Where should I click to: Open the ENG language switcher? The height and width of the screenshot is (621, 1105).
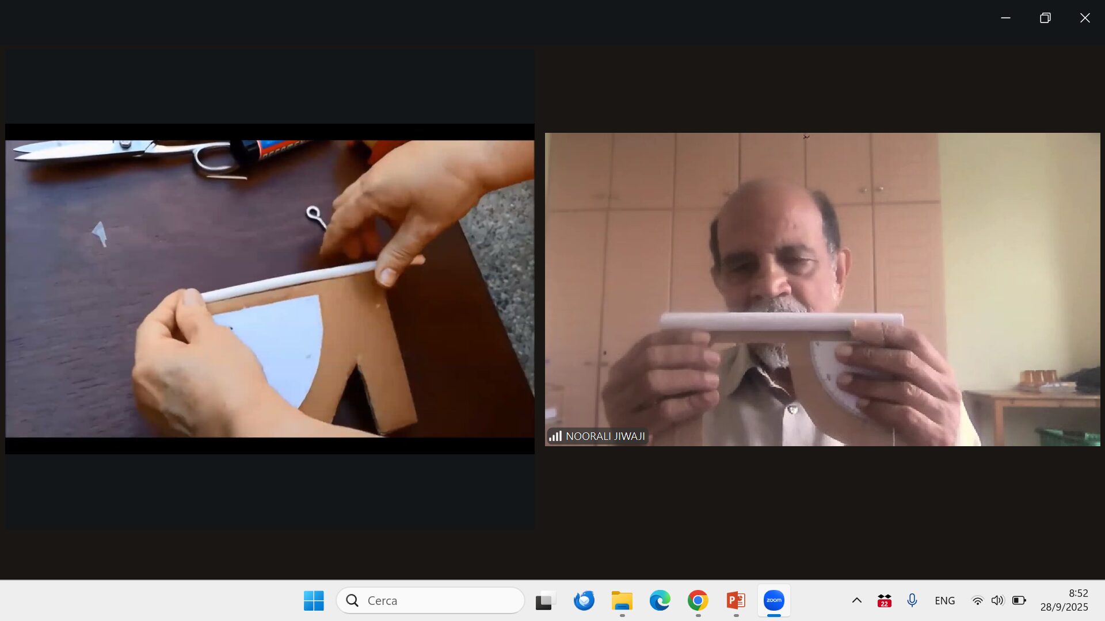point(944,600)
